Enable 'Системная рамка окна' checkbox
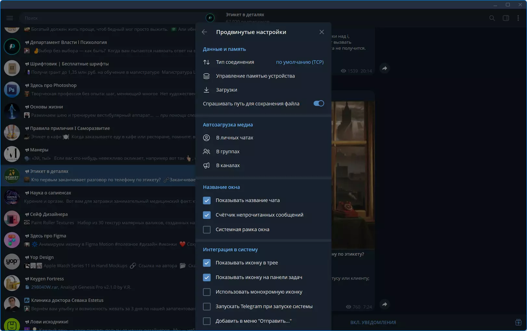The width and height of the screenshot is (527, 331). pyautogui.click(x=207, y=229)
